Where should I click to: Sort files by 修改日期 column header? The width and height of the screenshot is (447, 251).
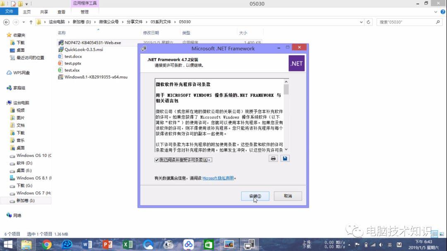click(x=151, y=33)
